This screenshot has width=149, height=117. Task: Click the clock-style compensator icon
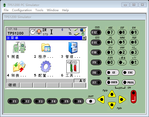pyautogui.click(x=33, y=32)
